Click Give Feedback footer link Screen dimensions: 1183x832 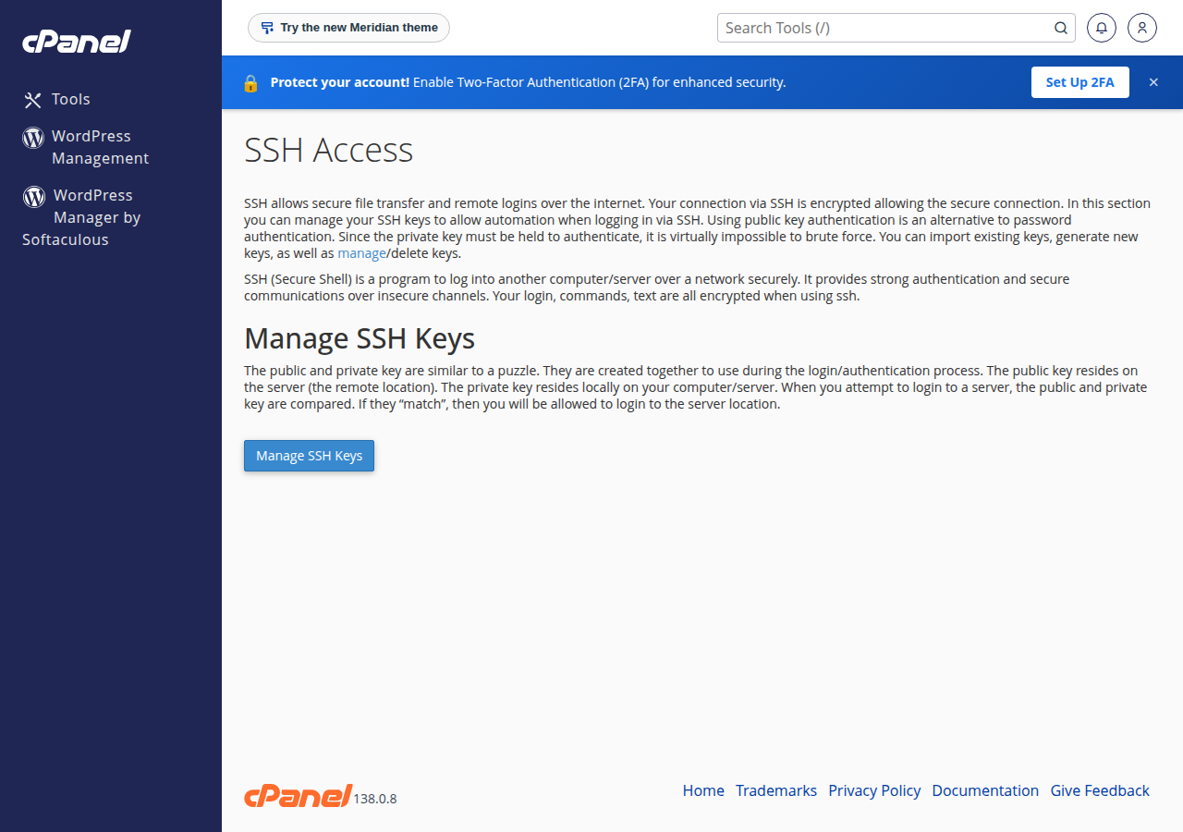[x=1100, y=790]
